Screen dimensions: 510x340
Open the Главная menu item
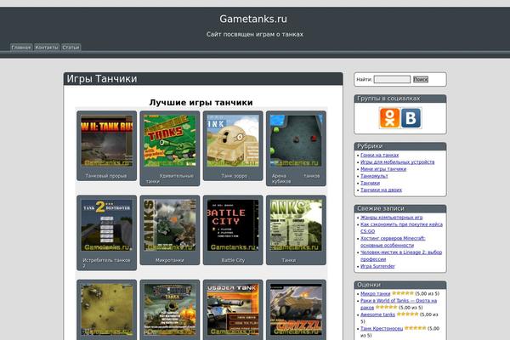click(21, 48)
